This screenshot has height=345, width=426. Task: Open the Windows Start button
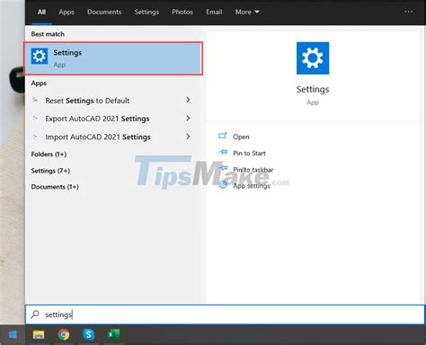(13, 334)
